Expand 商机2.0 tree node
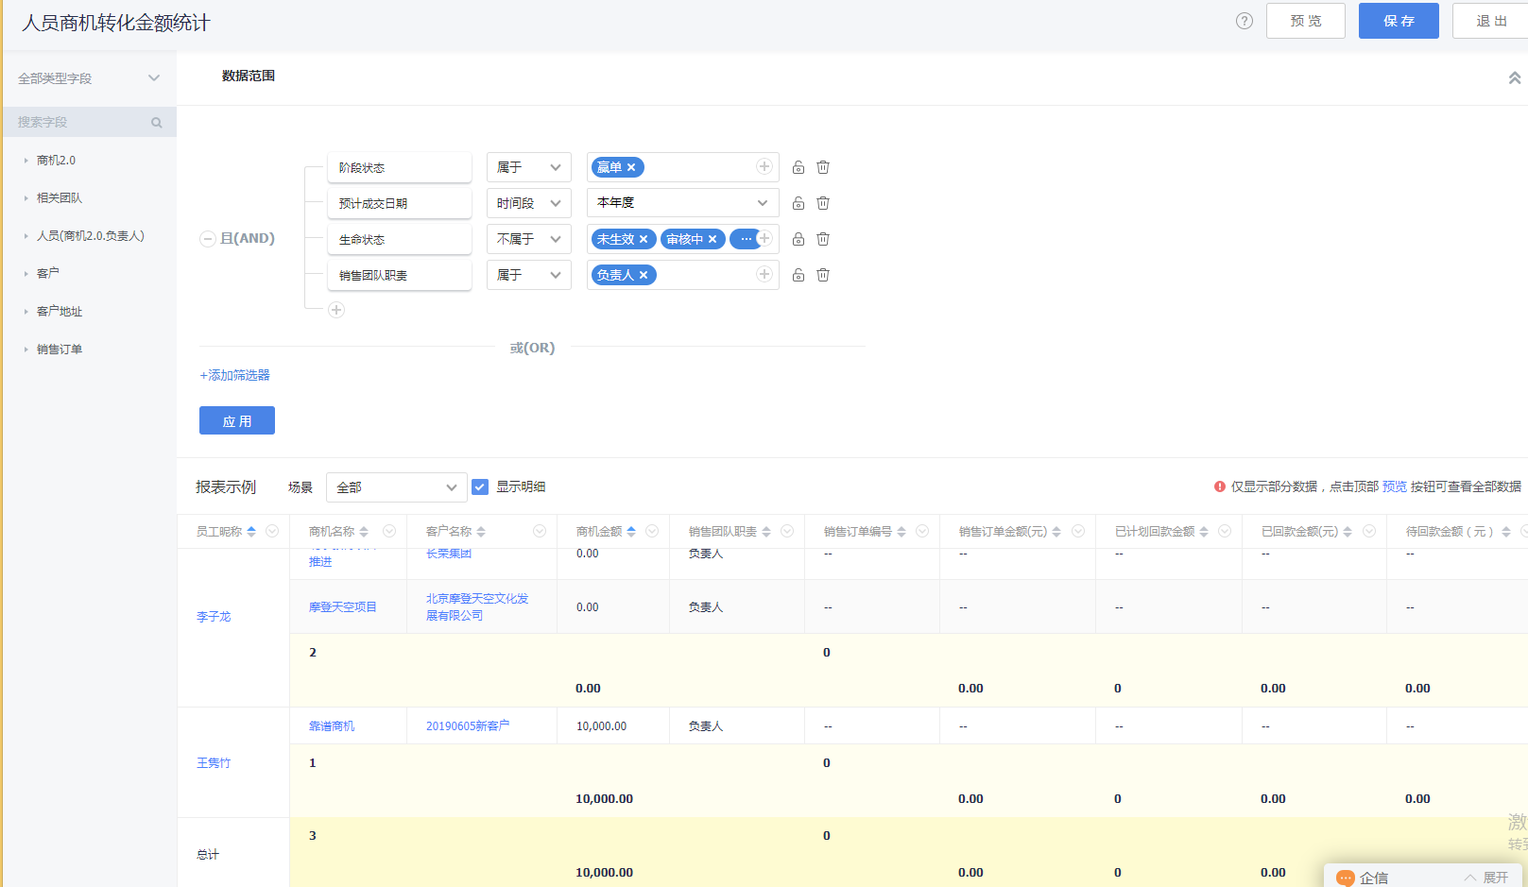The width and height of the screenshot is (1528, 887). click(x=26, y=161)
